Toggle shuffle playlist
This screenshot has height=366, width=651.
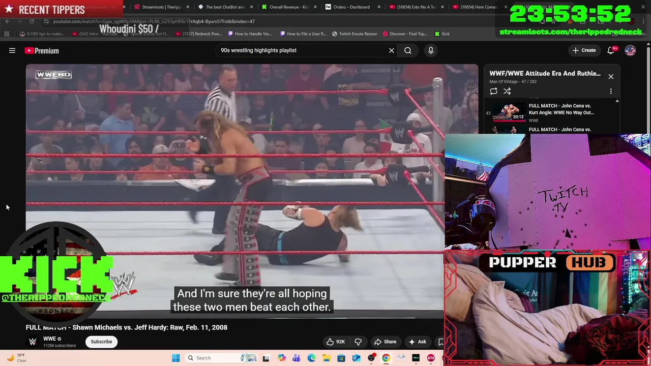click(x=507, y=91)
